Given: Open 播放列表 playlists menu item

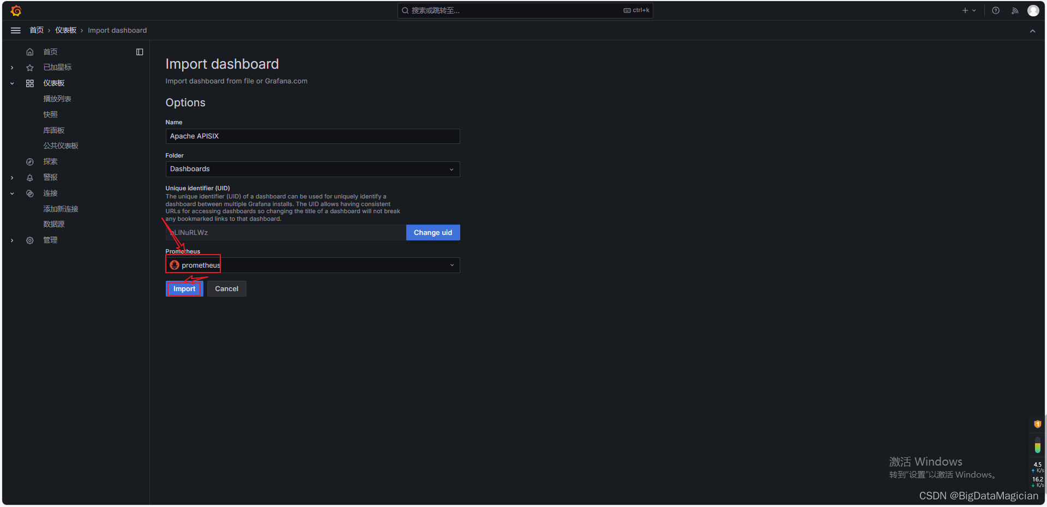Looking at the screenshot, I should coord(57,99).
